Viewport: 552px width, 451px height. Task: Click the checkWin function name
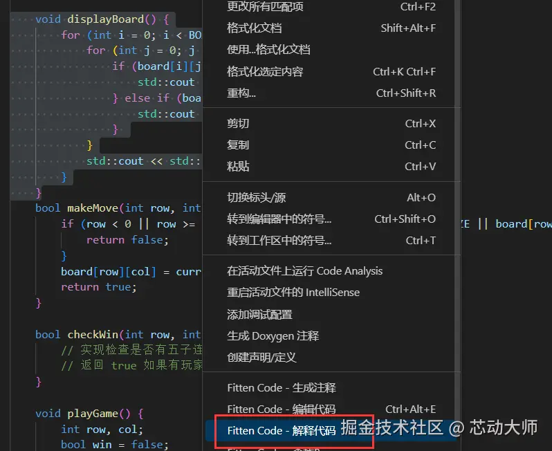point(93,335)
